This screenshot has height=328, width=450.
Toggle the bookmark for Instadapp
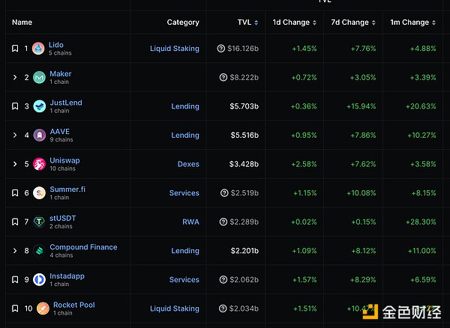(x=15, y=279)
